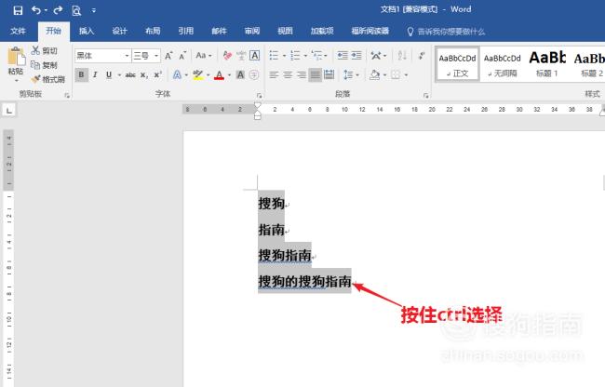605x387 pixels.
Task: Click the enclosed character icon
Action: 254,74
